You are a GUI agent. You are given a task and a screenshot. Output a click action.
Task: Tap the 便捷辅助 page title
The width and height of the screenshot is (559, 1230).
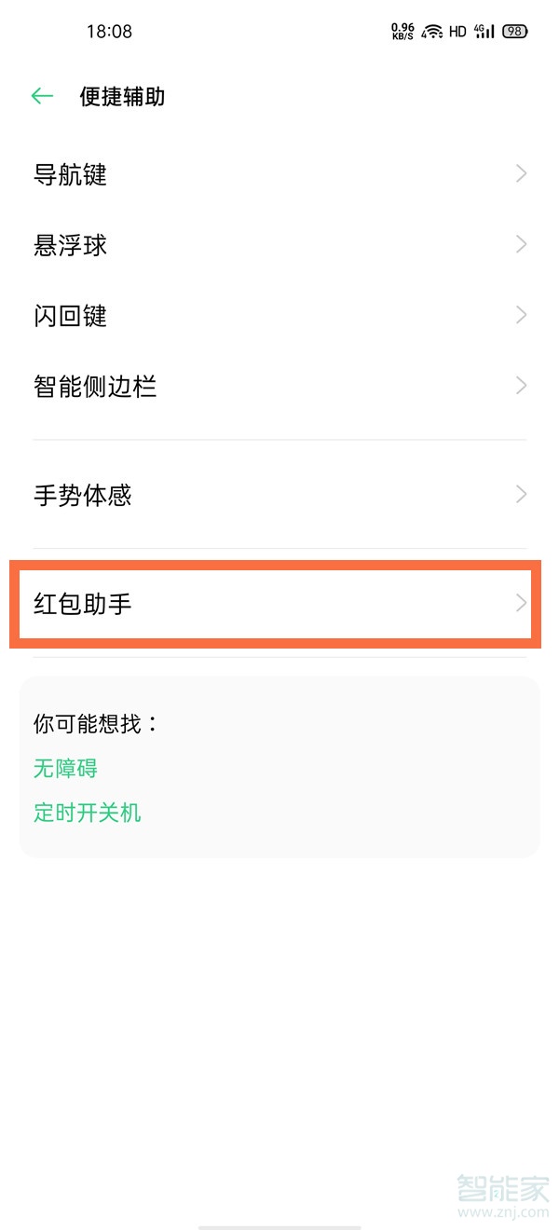(x=121, y=97)
